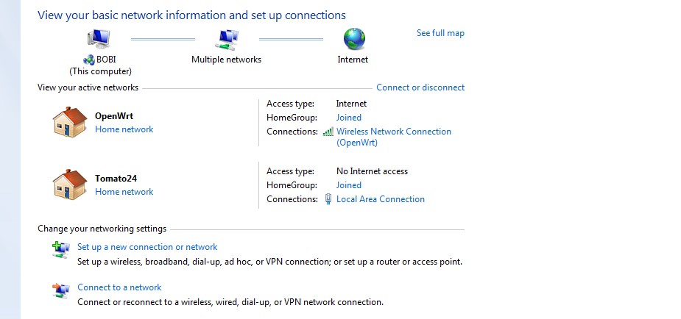Click the Multiple networks icon
Screen dimensions: 681x319
click(x=226, y=39)
